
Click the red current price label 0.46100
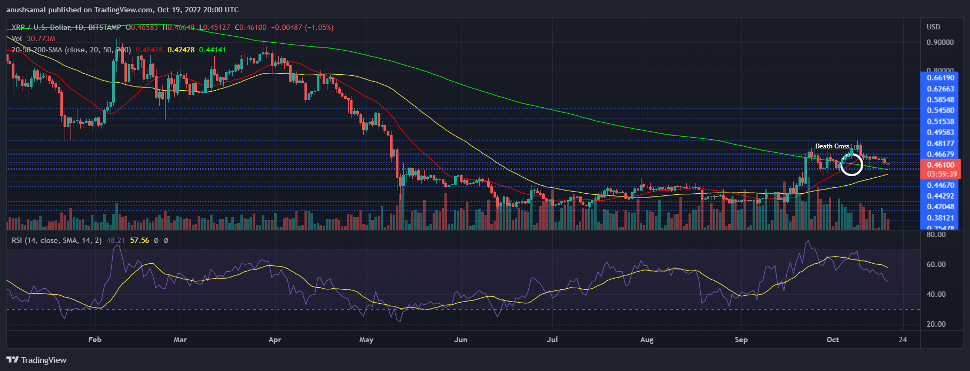point(941,165)
